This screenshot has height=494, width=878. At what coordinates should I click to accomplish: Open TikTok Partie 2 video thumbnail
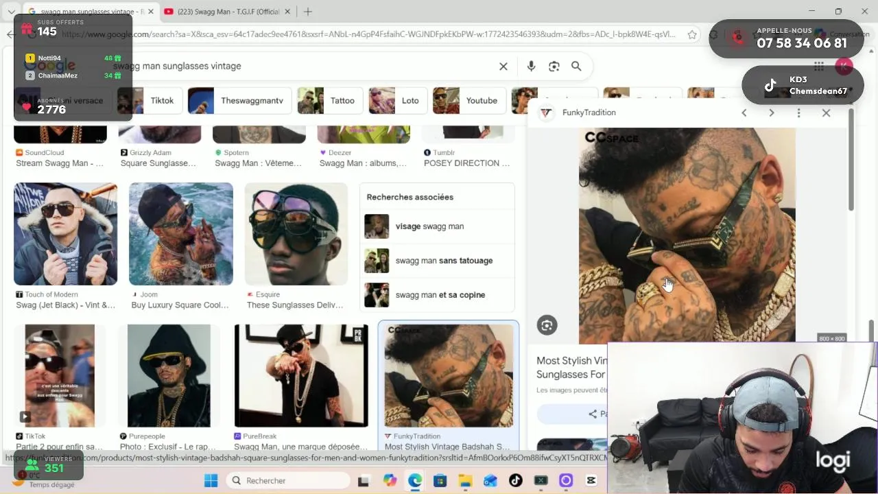point(60,376)
